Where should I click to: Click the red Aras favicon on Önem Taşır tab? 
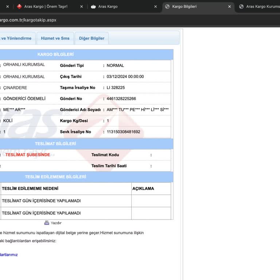[x=19, y=7]
